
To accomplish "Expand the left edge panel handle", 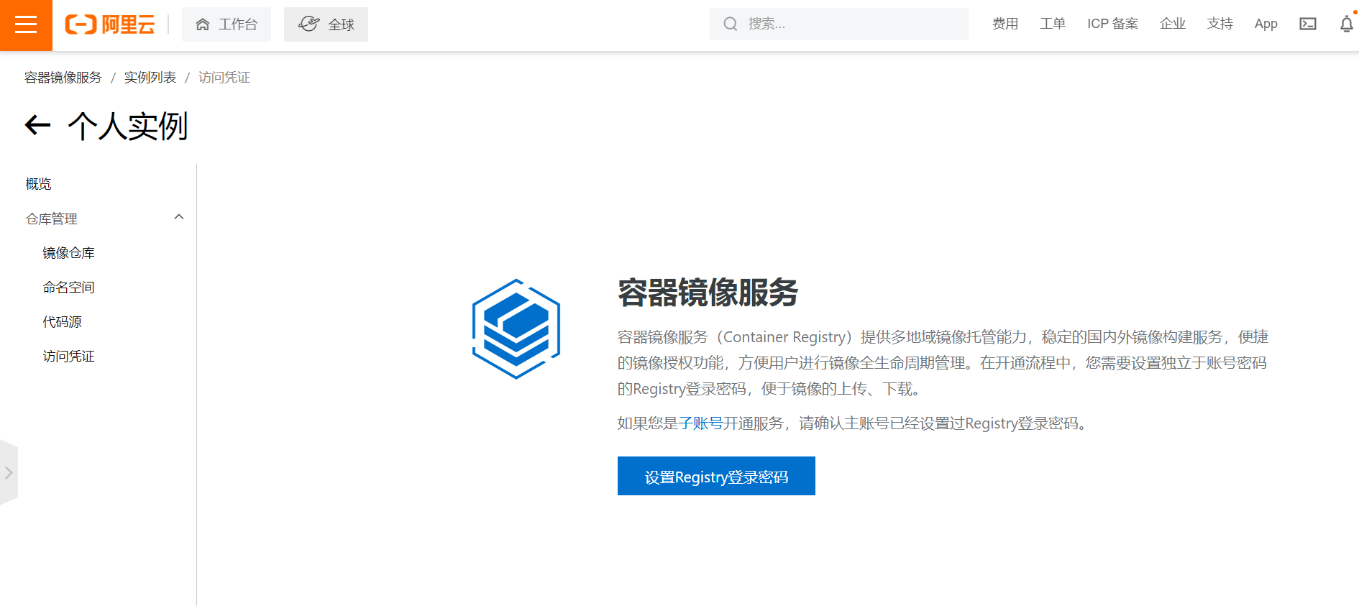I will 9,472.
